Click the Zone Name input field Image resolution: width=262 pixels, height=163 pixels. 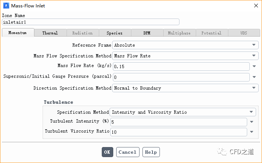click(x=90, y=22)
